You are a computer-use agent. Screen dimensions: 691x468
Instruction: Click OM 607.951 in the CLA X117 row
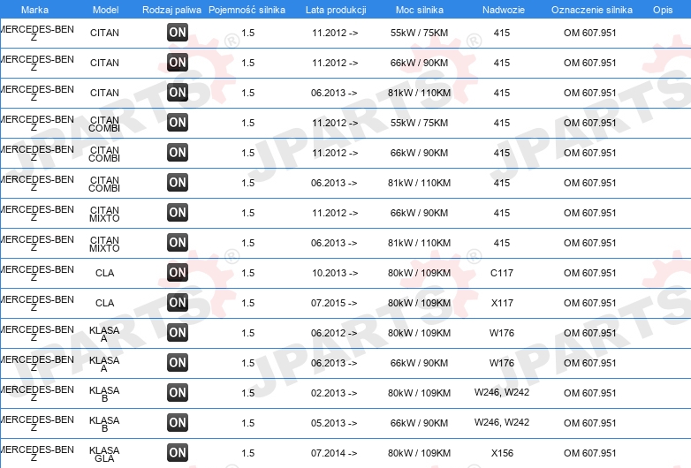[x=590, y=303]
